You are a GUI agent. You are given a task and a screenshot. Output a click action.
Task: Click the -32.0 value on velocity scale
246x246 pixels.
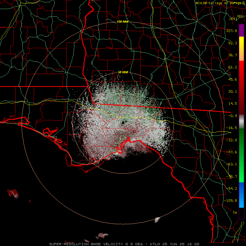pyautogui.click(x=232, y=140)
